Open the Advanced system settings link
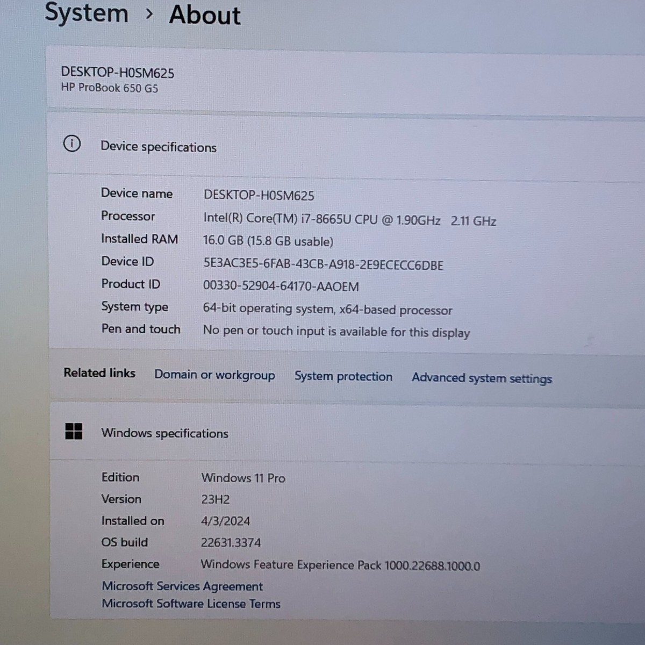This screenshot has width=645, height=645. pyautogui.click(x=482, y=378)
